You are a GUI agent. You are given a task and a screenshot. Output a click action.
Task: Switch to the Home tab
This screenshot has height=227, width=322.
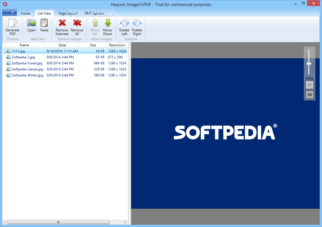click(25, 13)
